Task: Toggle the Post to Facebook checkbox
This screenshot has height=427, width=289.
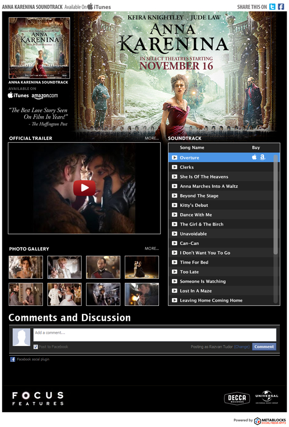Action: 36,347
